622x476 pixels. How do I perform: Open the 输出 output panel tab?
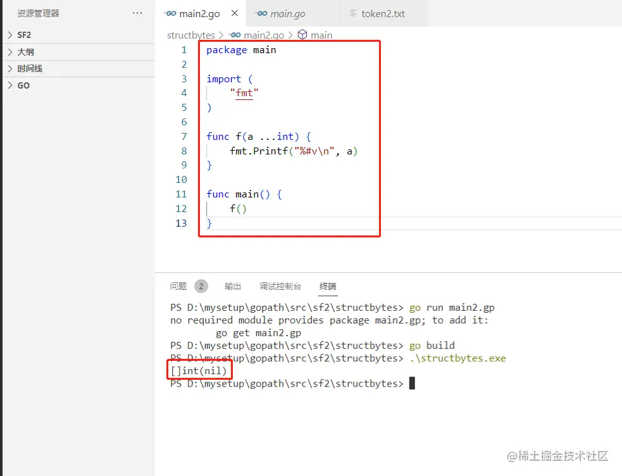click(x=232, y=286)
